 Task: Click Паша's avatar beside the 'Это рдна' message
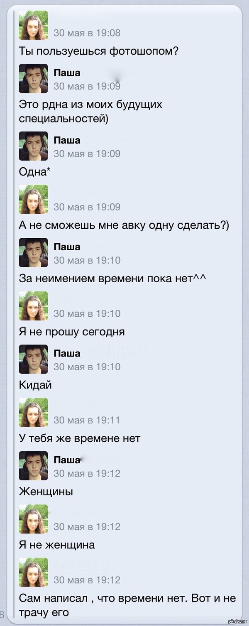(x=33, y=78)
